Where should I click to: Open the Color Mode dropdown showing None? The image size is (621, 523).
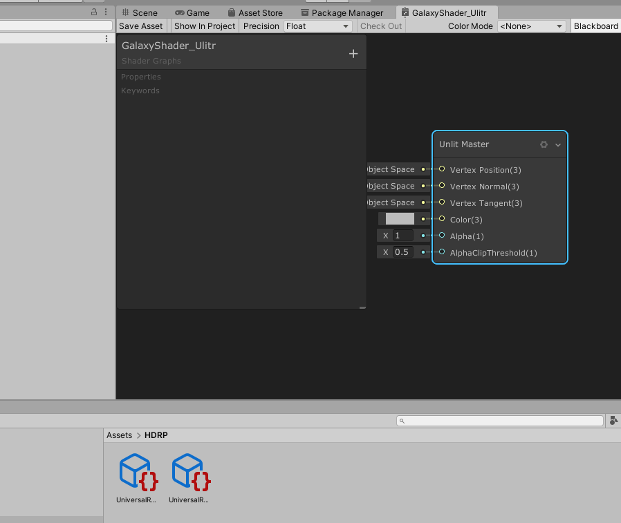(532, 26)
